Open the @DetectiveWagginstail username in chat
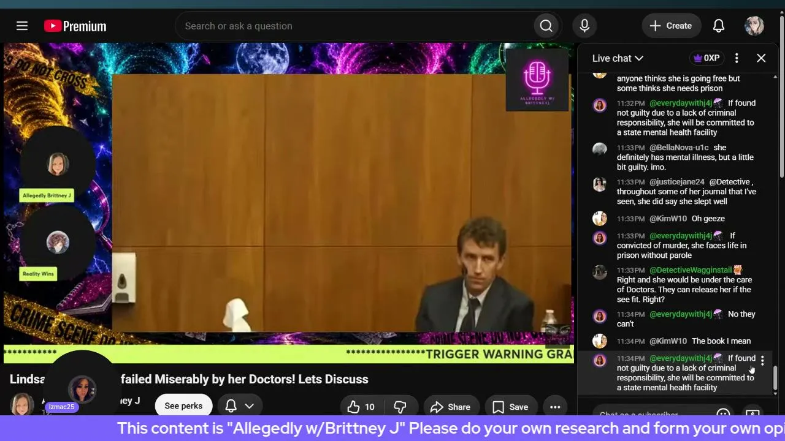This screenshot has width=785, height=441. [x=691, y=270]
